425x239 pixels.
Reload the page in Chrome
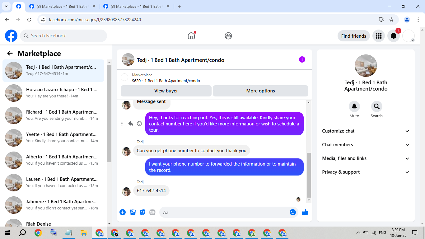(29, 20)
